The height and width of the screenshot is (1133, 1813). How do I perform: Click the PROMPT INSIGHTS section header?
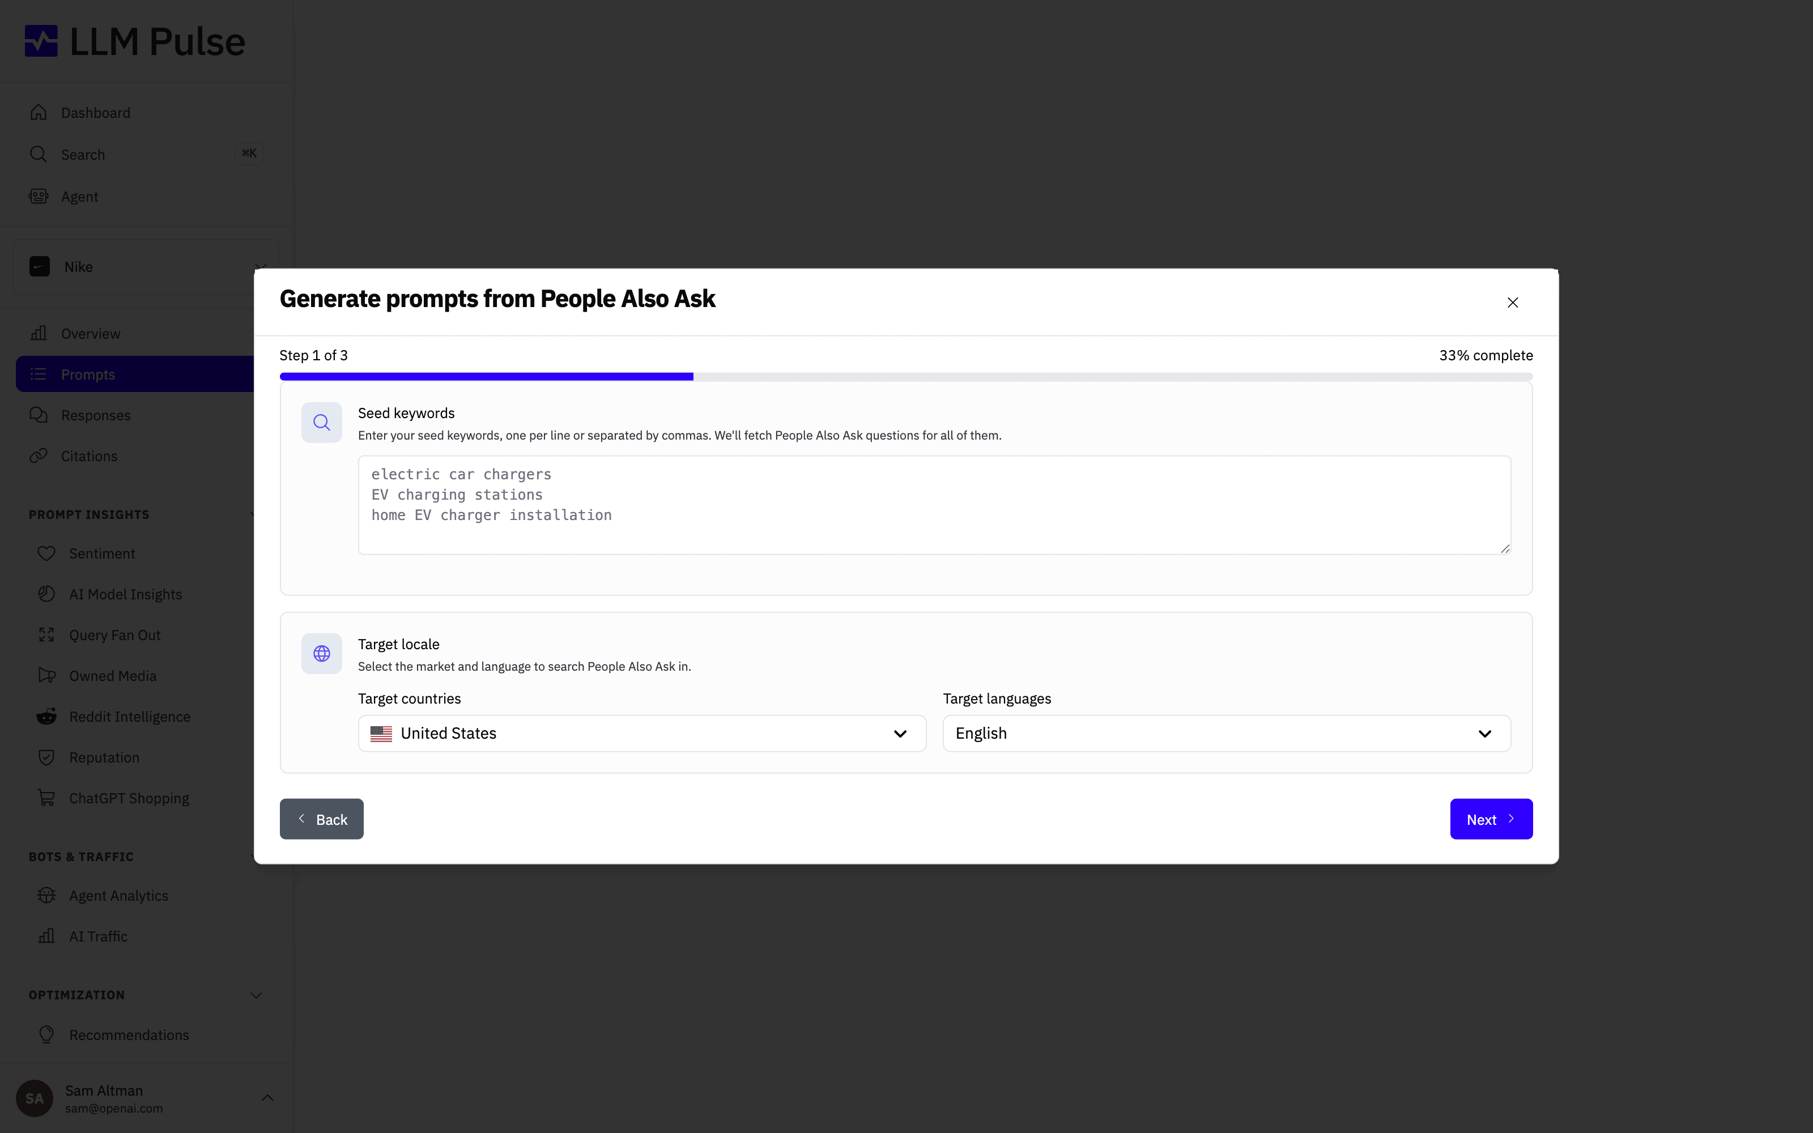(x=89, y=515)
